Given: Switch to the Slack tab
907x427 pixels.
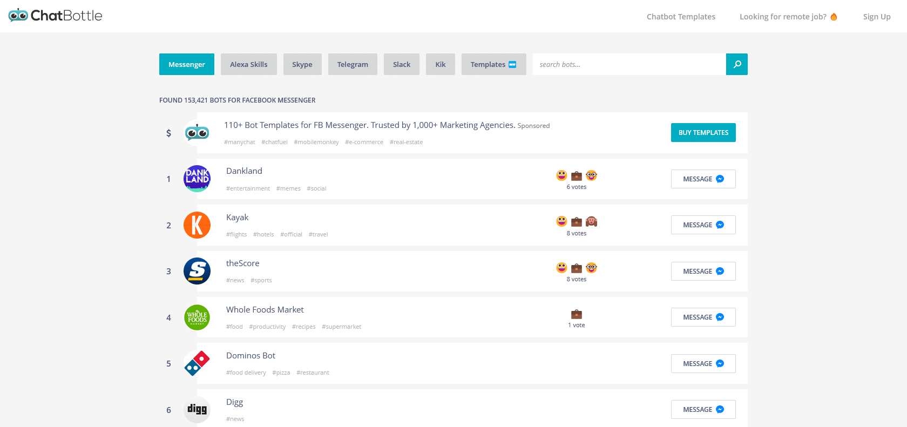Looking at the screenshot, I should (x=402, y=64).
